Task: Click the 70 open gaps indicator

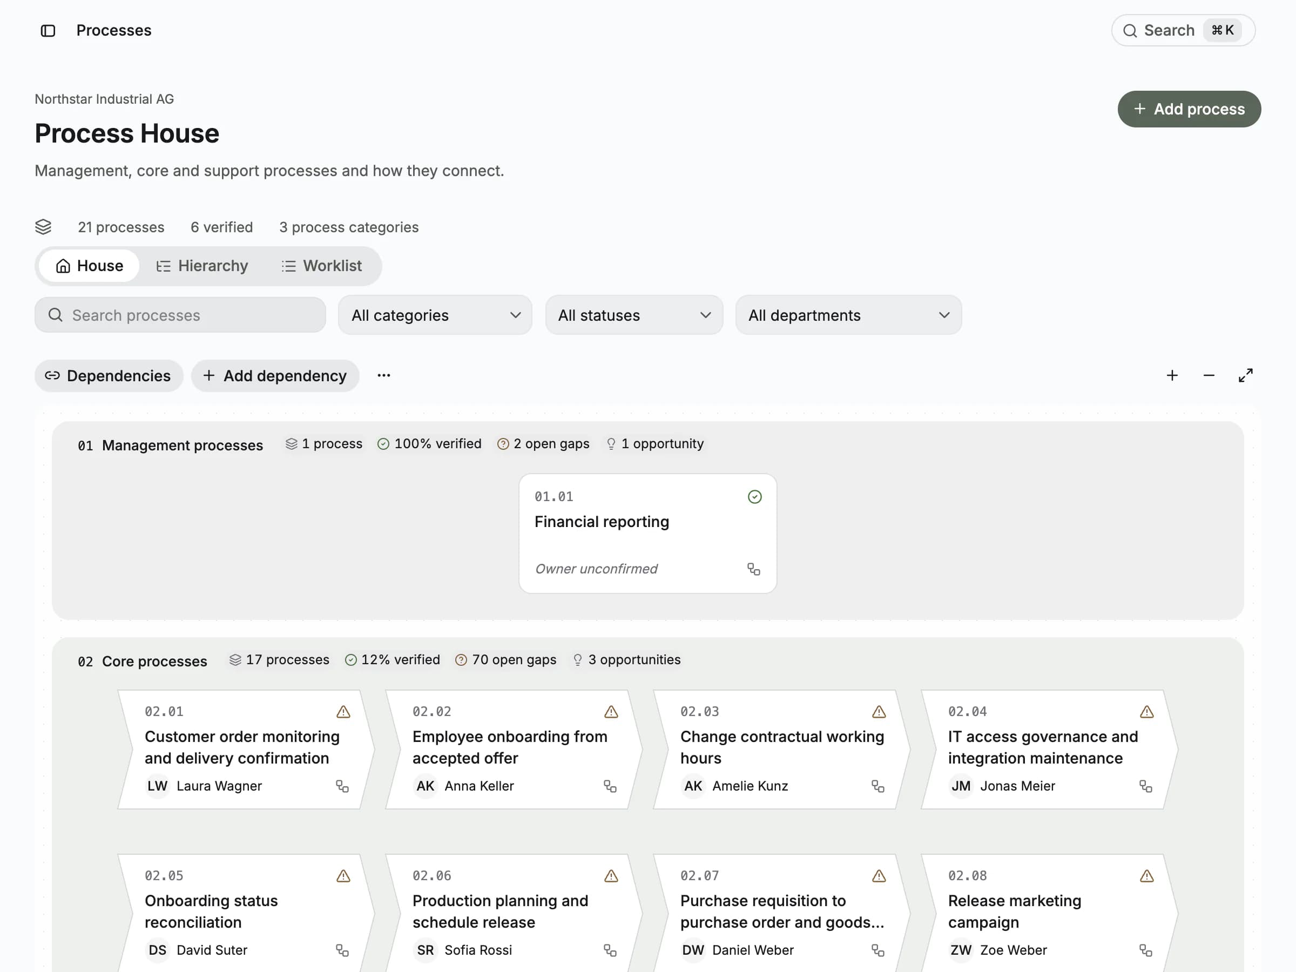Action: [505, 660]
